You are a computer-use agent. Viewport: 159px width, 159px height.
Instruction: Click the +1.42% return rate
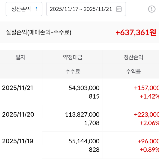149,96
